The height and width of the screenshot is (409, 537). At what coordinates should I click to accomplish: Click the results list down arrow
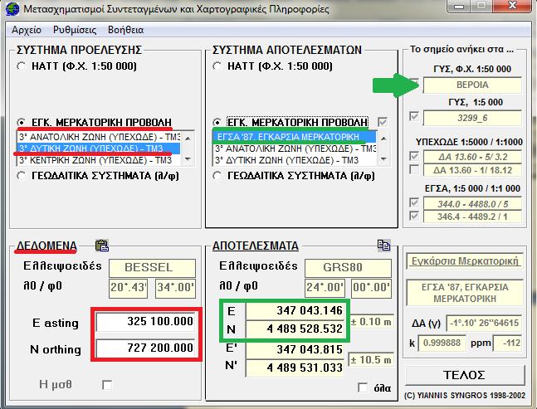pos(383,159)
